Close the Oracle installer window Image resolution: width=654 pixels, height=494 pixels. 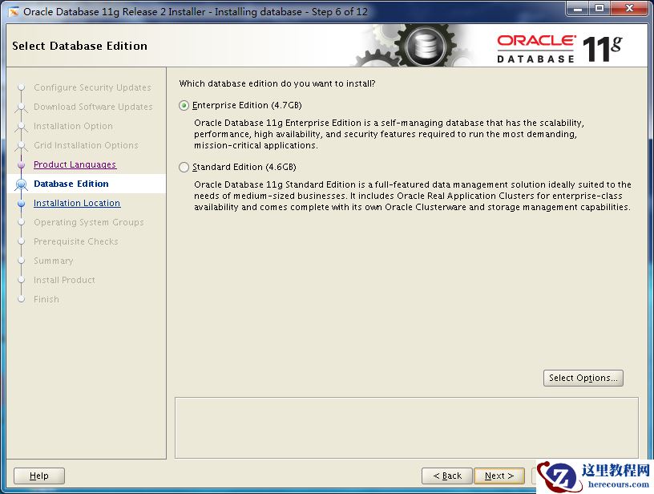(629, 8)
